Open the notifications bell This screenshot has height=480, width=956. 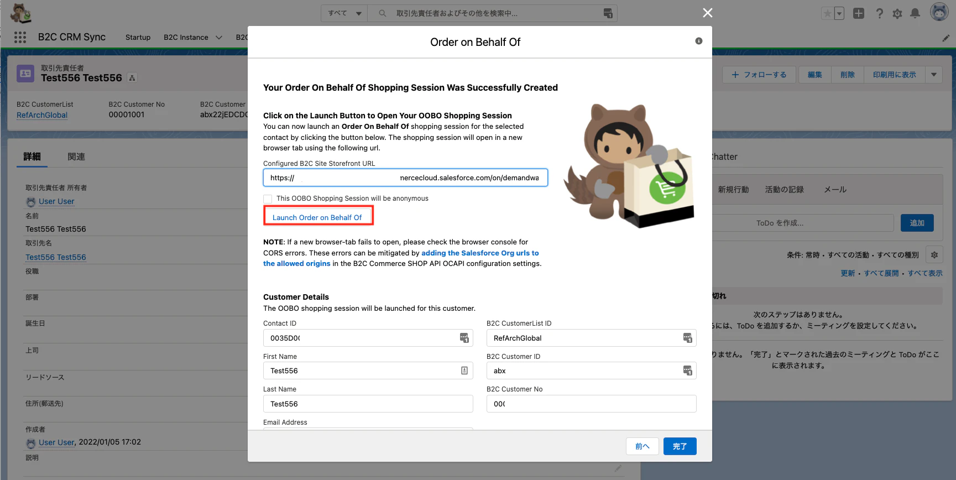point(916,13)
